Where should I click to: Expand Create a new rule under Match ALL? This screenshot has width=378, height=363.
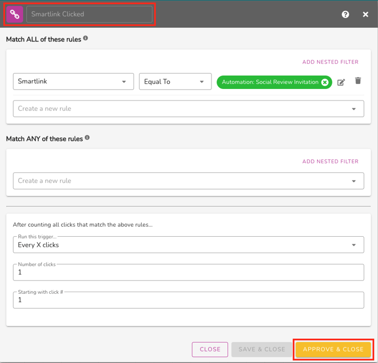click(188, 109)
